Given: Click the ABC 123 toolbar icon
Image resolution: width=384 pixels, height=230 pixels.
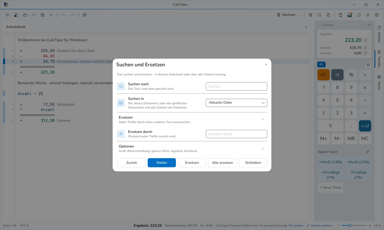Looking at the screenshot, I should tap(311, 15).
